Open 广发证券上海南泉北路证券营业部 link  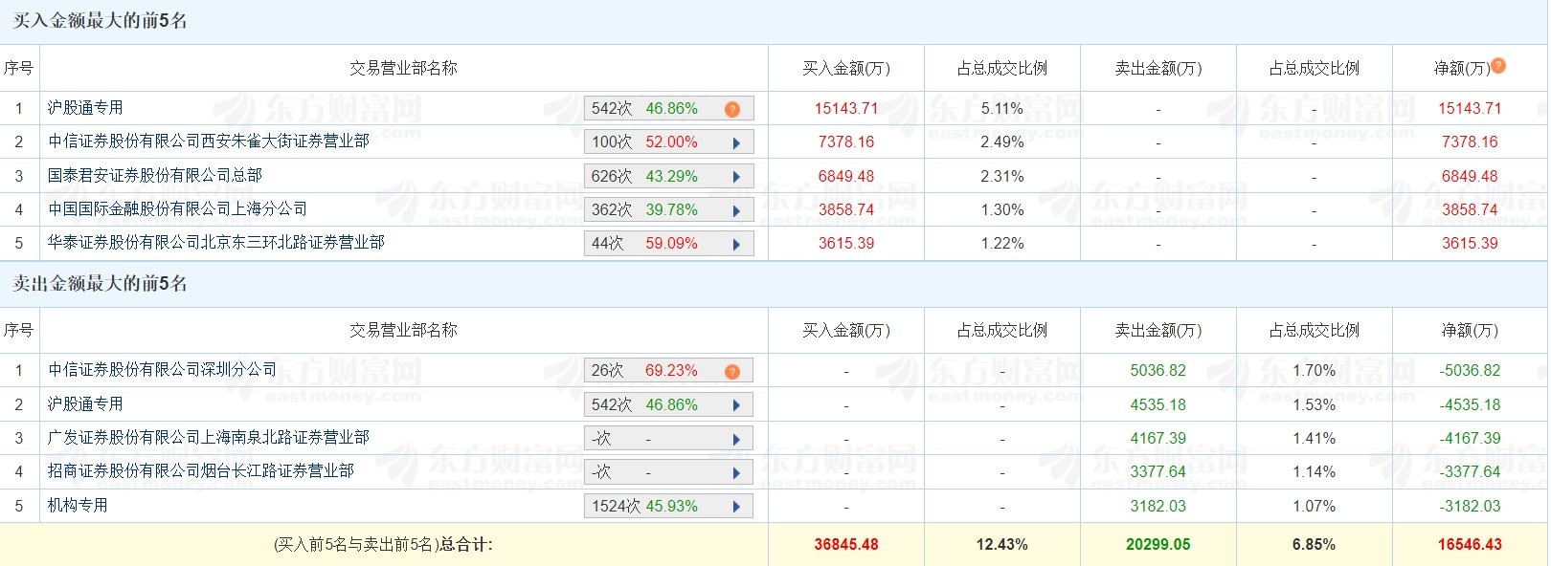click(209, 437)
